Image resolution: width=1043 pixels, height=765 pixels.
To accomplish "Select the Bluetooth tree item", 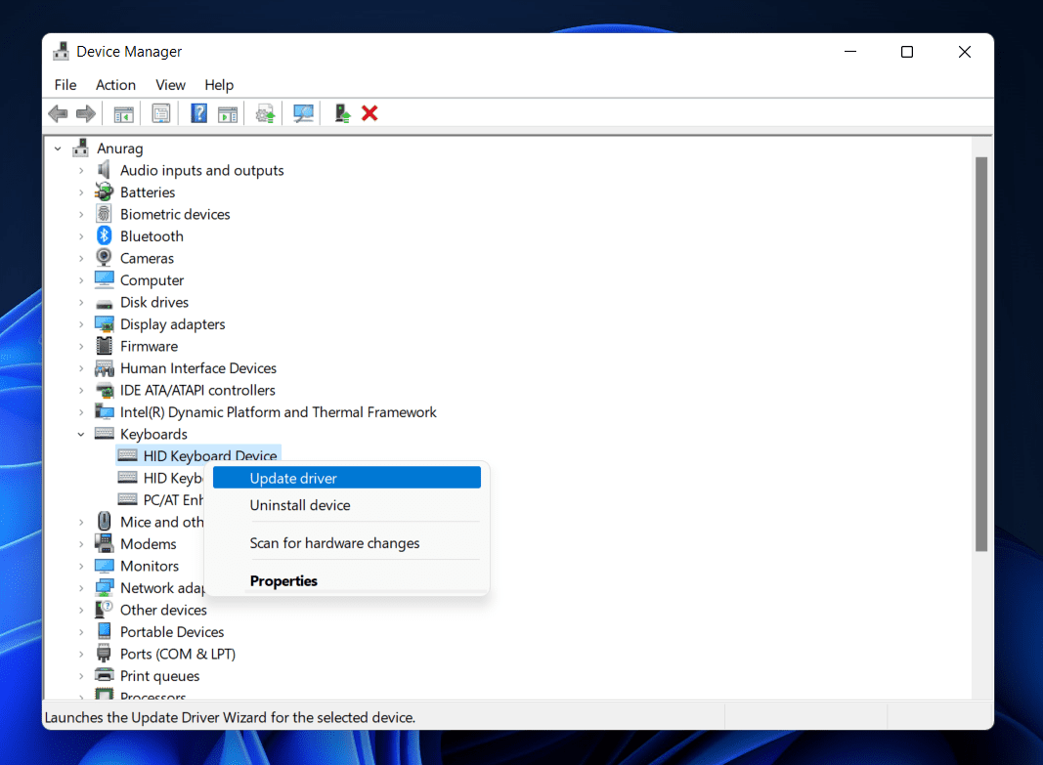I will pos(152,236).
